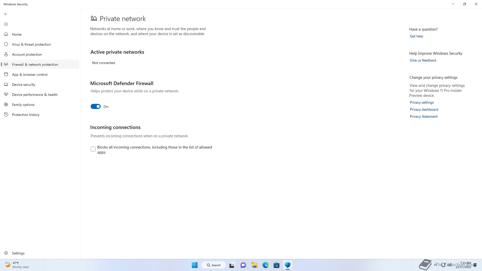This screenshot has width=482, height=271.
Task: Click the Family options people icon
Action: (6, 104)
